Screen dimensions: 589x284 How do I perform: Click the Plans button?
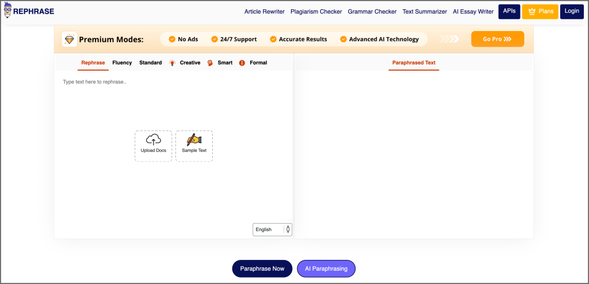[x=540, y=11]
